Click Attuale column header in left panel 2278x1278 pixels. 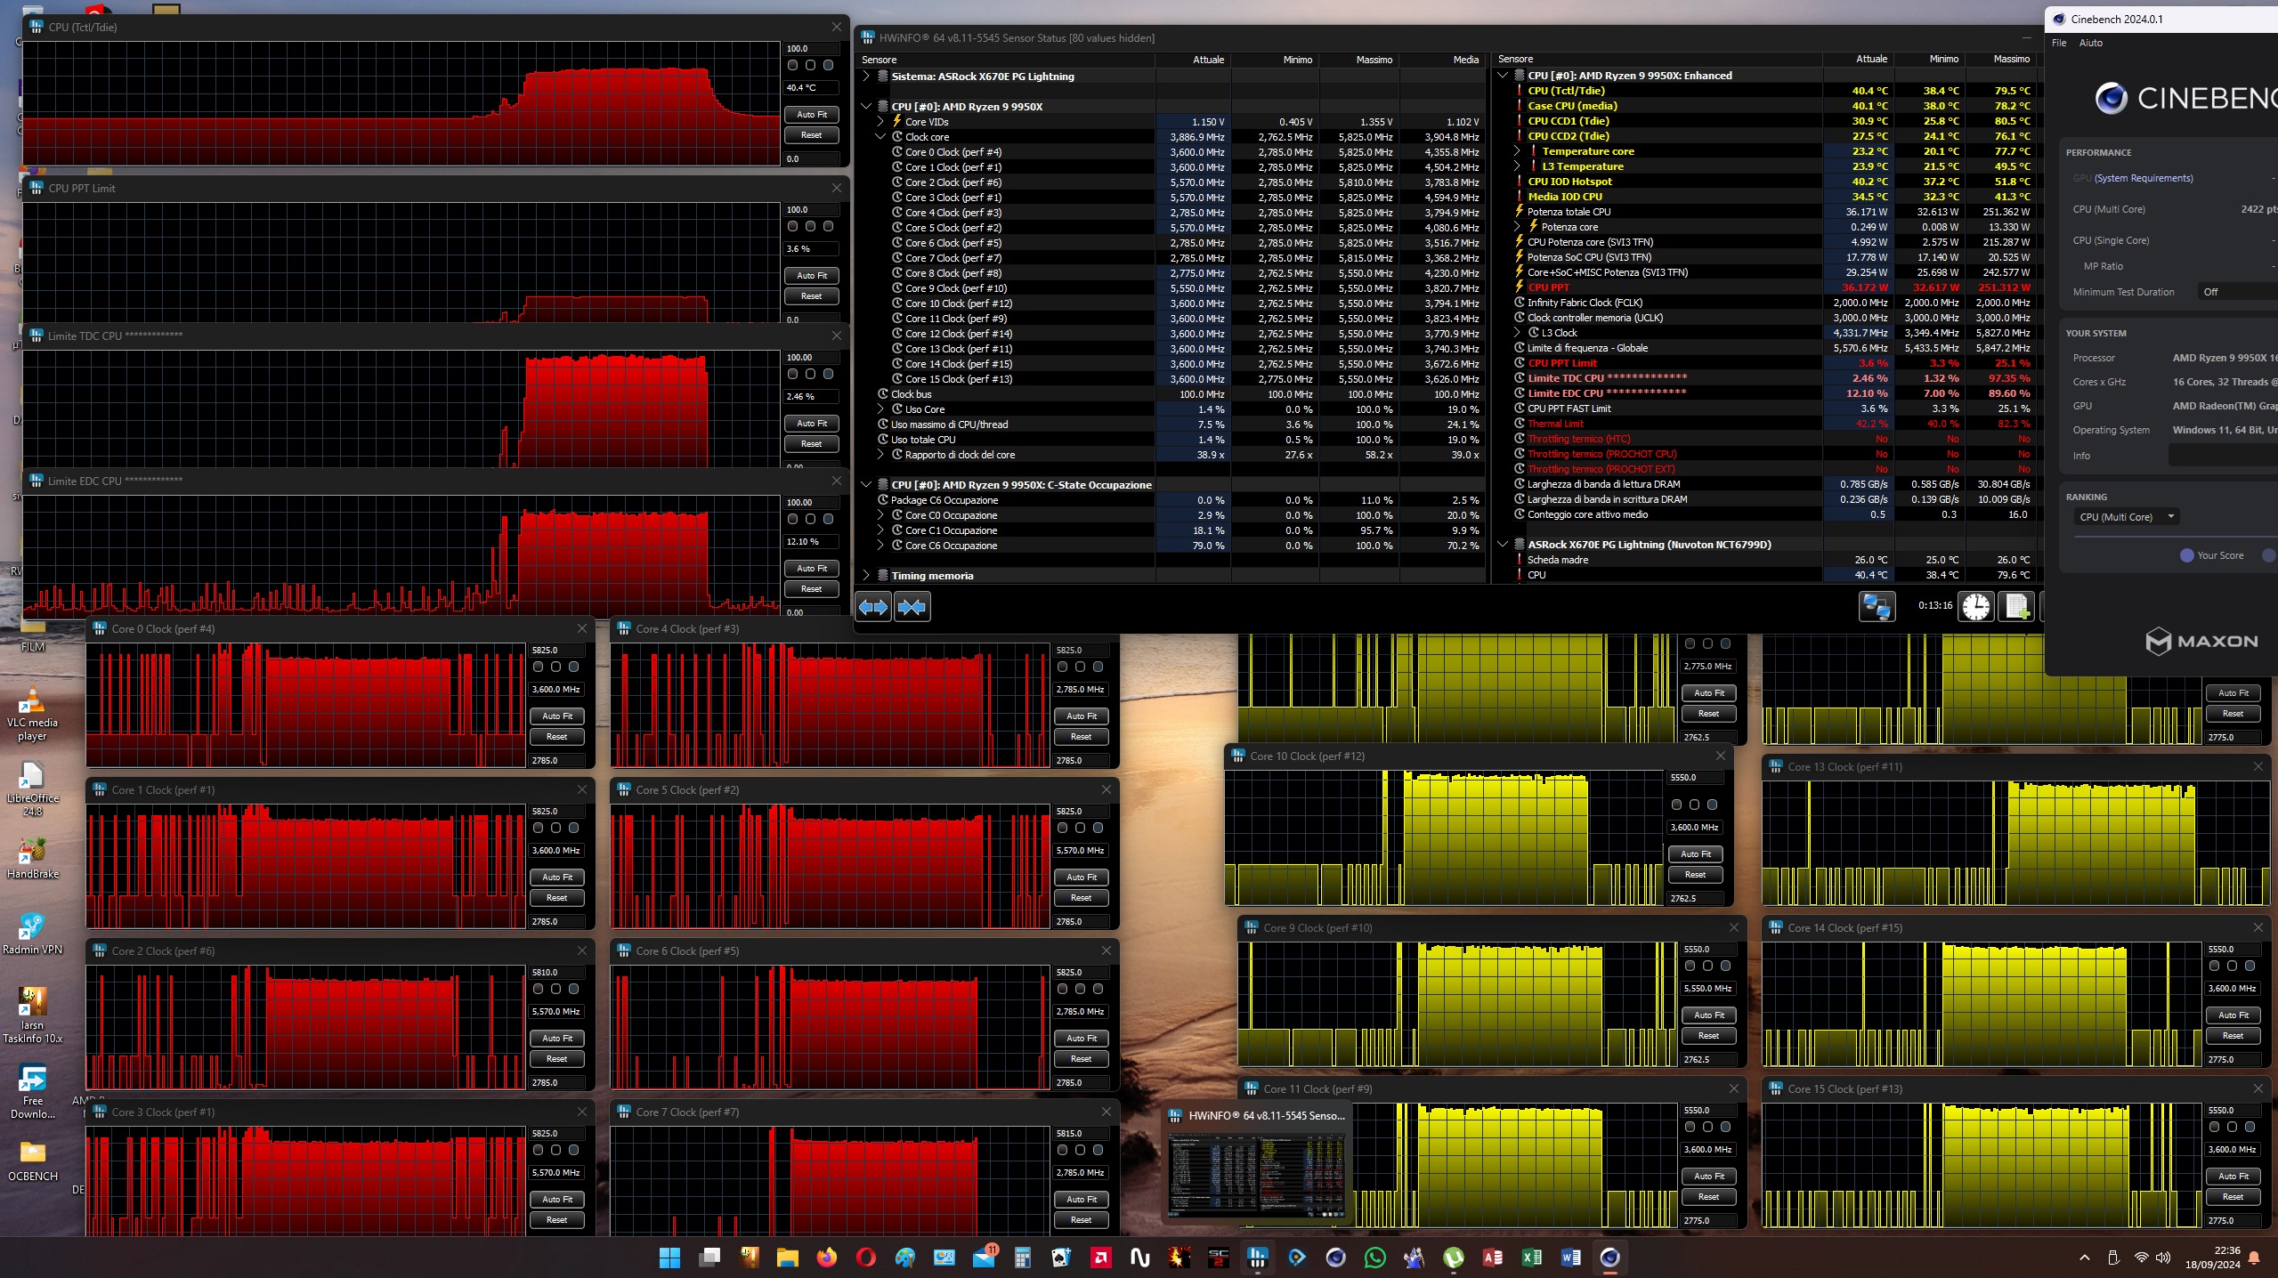pos(1192,60)
